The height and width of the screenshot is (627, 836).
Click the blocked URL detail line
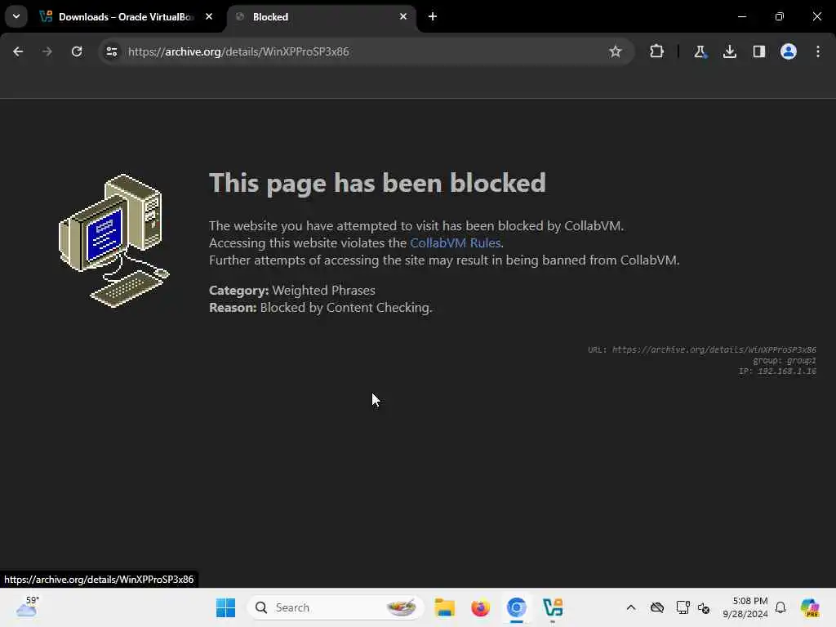click(701, 349)
